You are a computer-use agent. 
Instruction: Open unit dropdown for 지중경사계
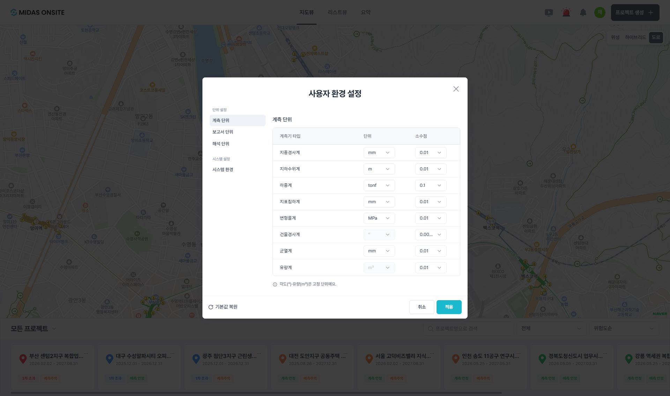(x=379, y=153)
